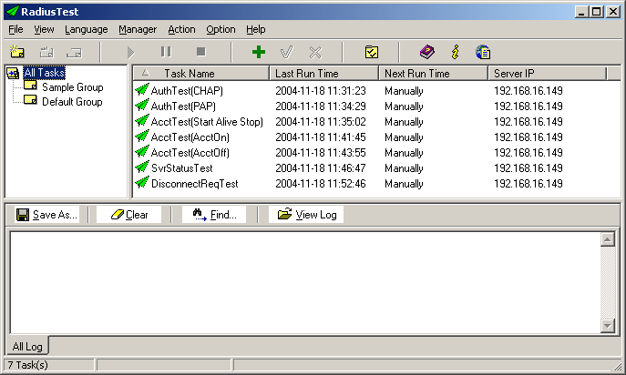This screenshot has height=375, width=626.
Task: Click the Find... button
Action: pyautogui.click(x=214, y=215)
